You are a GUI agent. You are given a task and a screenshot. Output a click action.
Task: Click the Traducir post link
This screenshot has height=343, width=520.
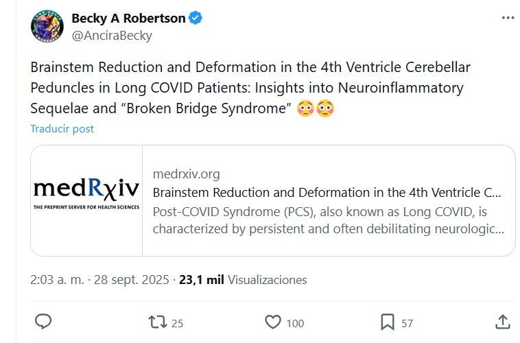click(x=62, y=129)
